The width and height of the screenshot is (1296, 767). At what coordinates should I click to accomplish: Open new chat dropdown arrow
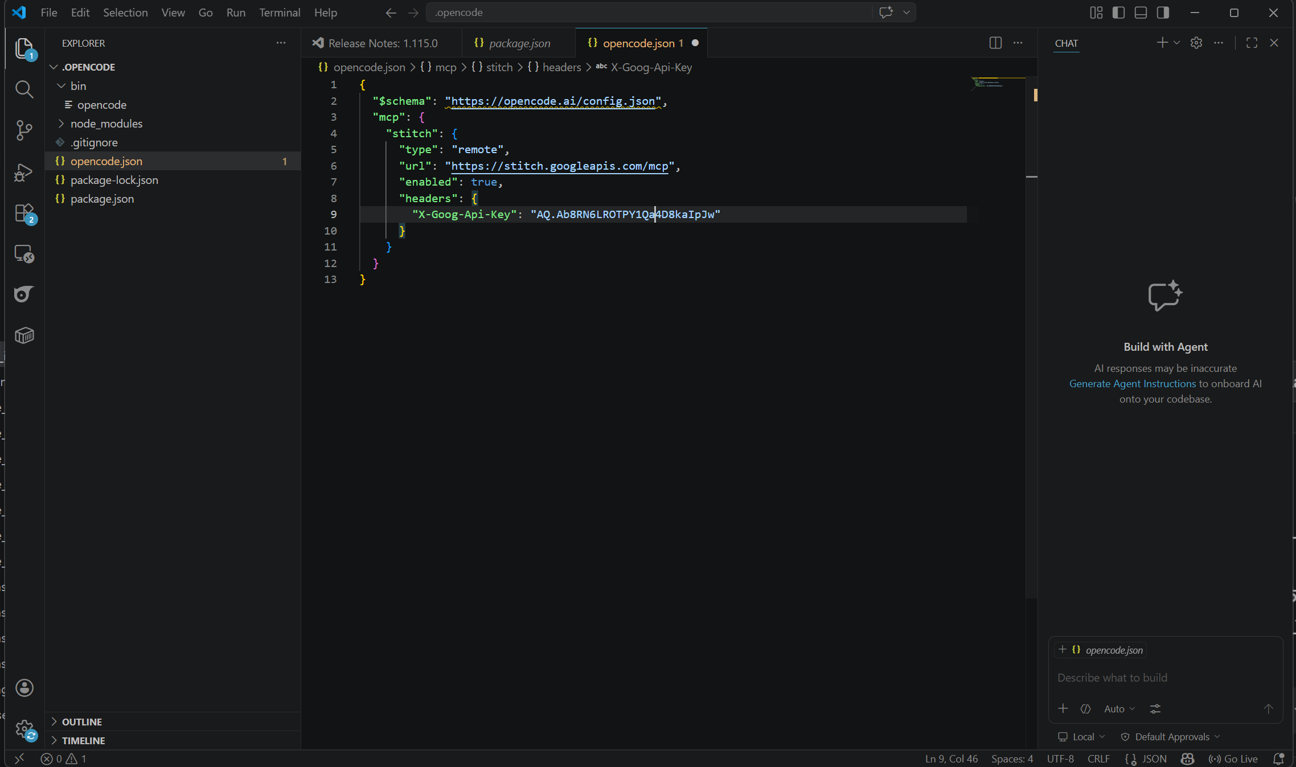point(1177,43)
